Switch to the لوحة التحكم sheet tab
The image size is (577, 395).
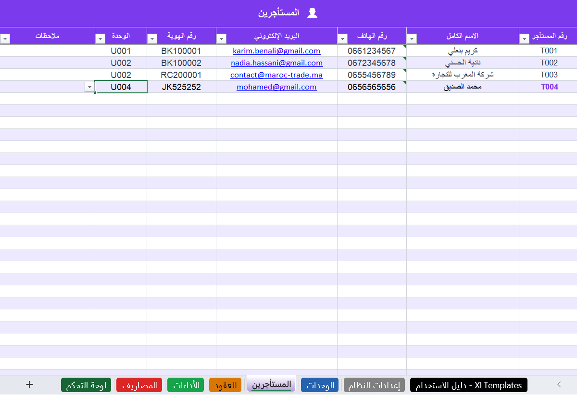pyautogui.click(x=86, y=385)
